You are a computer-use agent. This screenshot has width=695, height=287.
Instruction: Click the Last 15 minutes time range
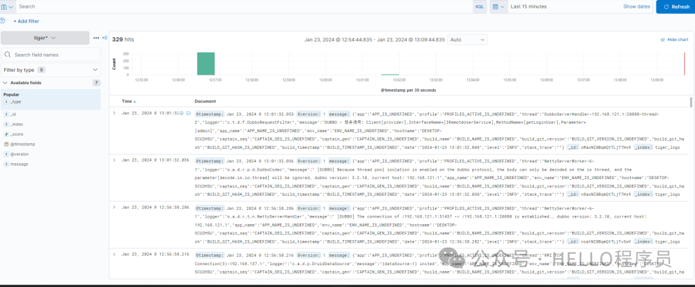point(528,6)
